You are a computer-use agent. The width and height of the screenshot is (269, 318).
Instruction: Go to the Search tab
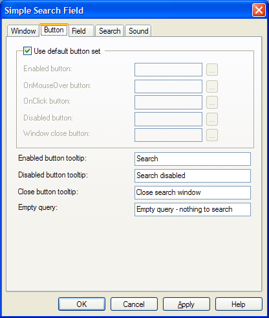tap(109, 31)
